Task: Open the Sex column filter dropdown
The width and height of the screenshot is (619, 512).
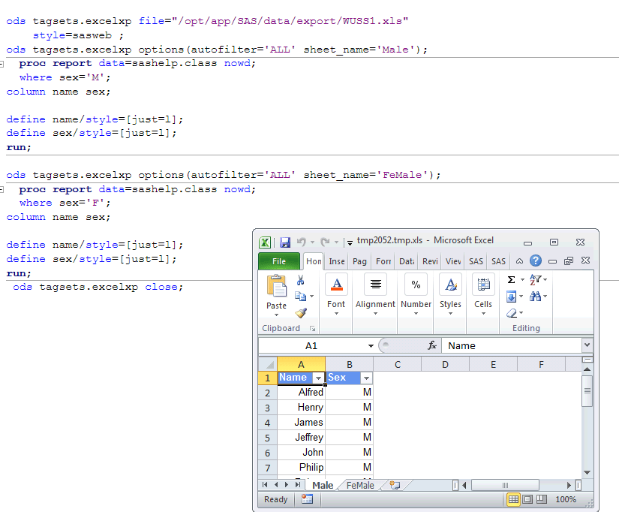Action: [x=366, y=378]
